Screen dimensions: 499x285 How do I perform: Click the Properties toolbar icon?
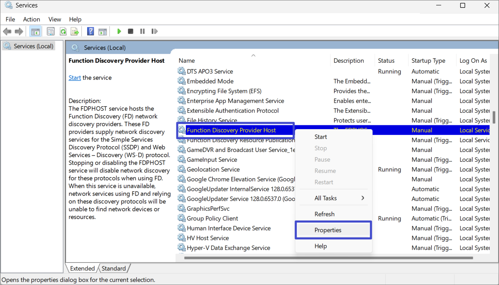(51, 31)
